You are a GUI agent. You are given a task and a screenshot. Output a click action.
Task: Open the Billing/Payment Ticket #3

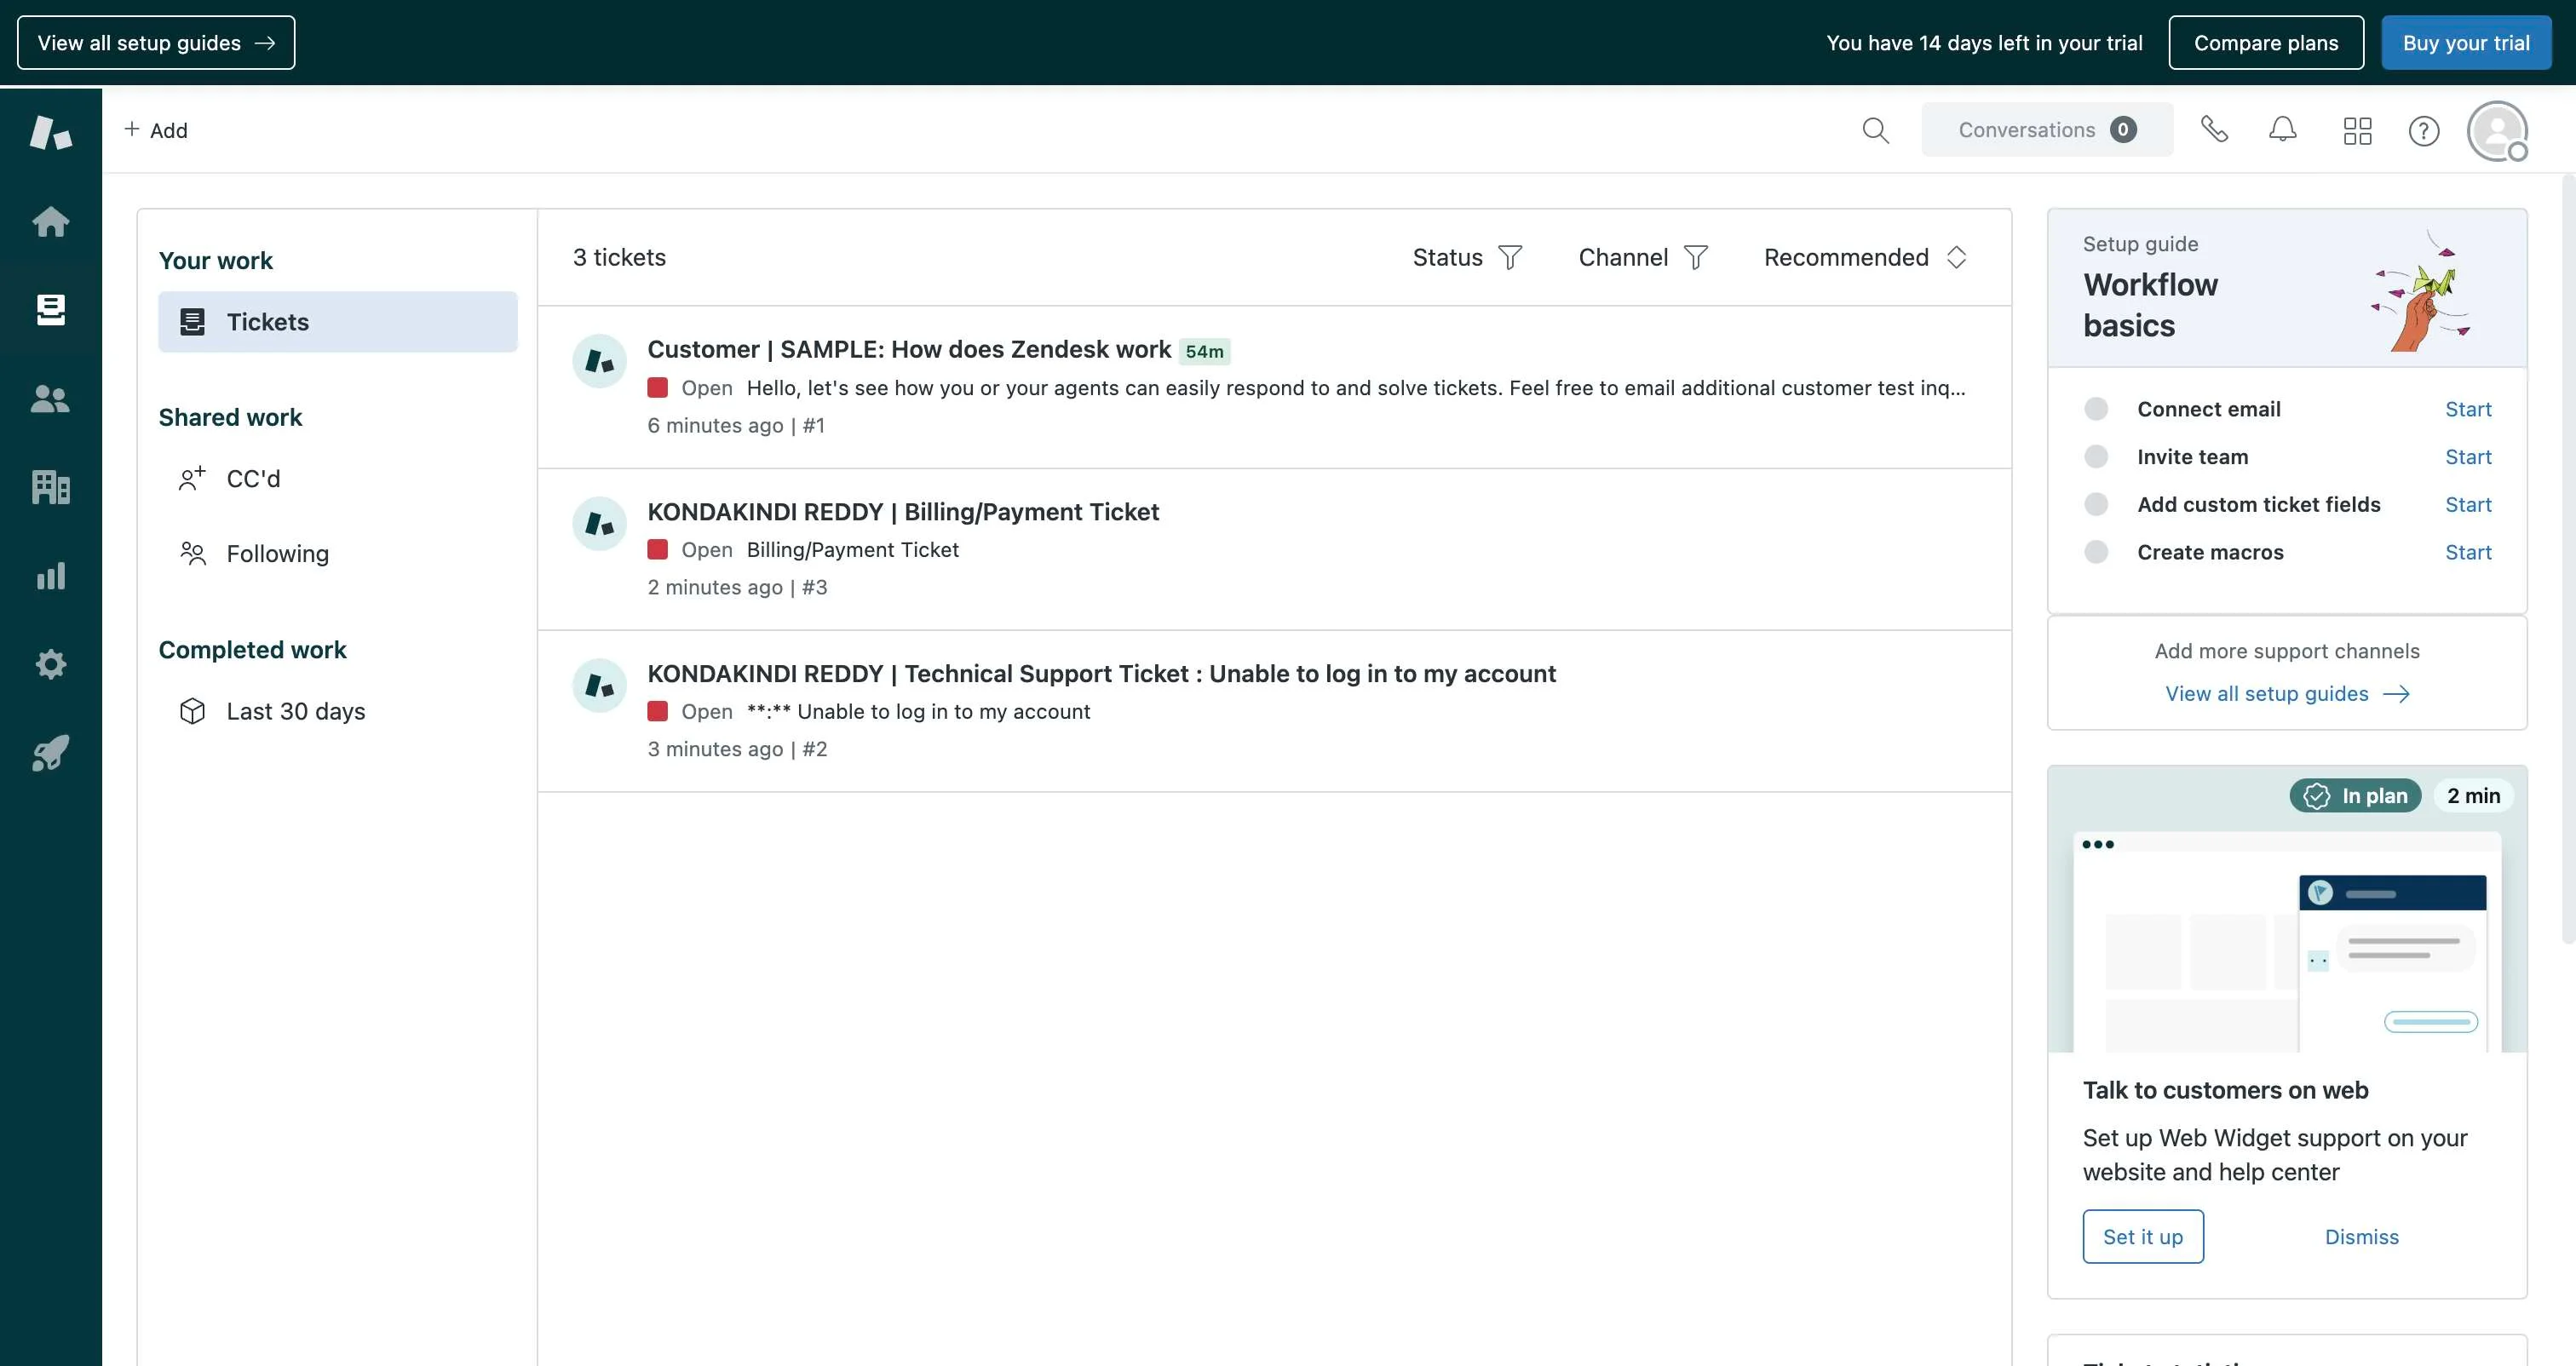point(902,512)
